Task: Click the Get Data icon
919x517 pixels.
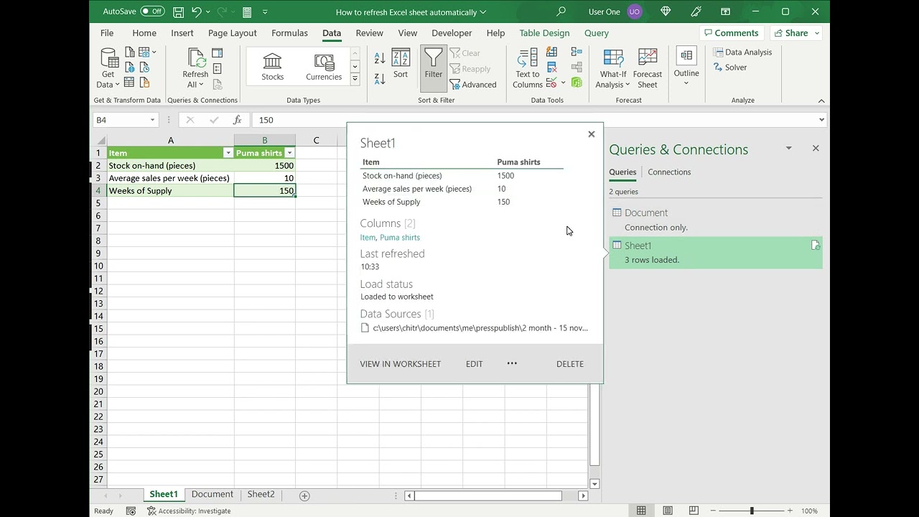Action: coord(108,68)
